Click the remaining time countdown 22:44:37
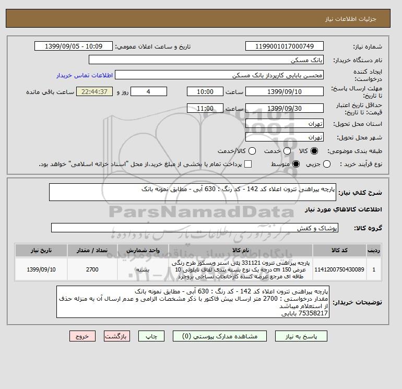The image size is (402, 389). coord(94,91)
